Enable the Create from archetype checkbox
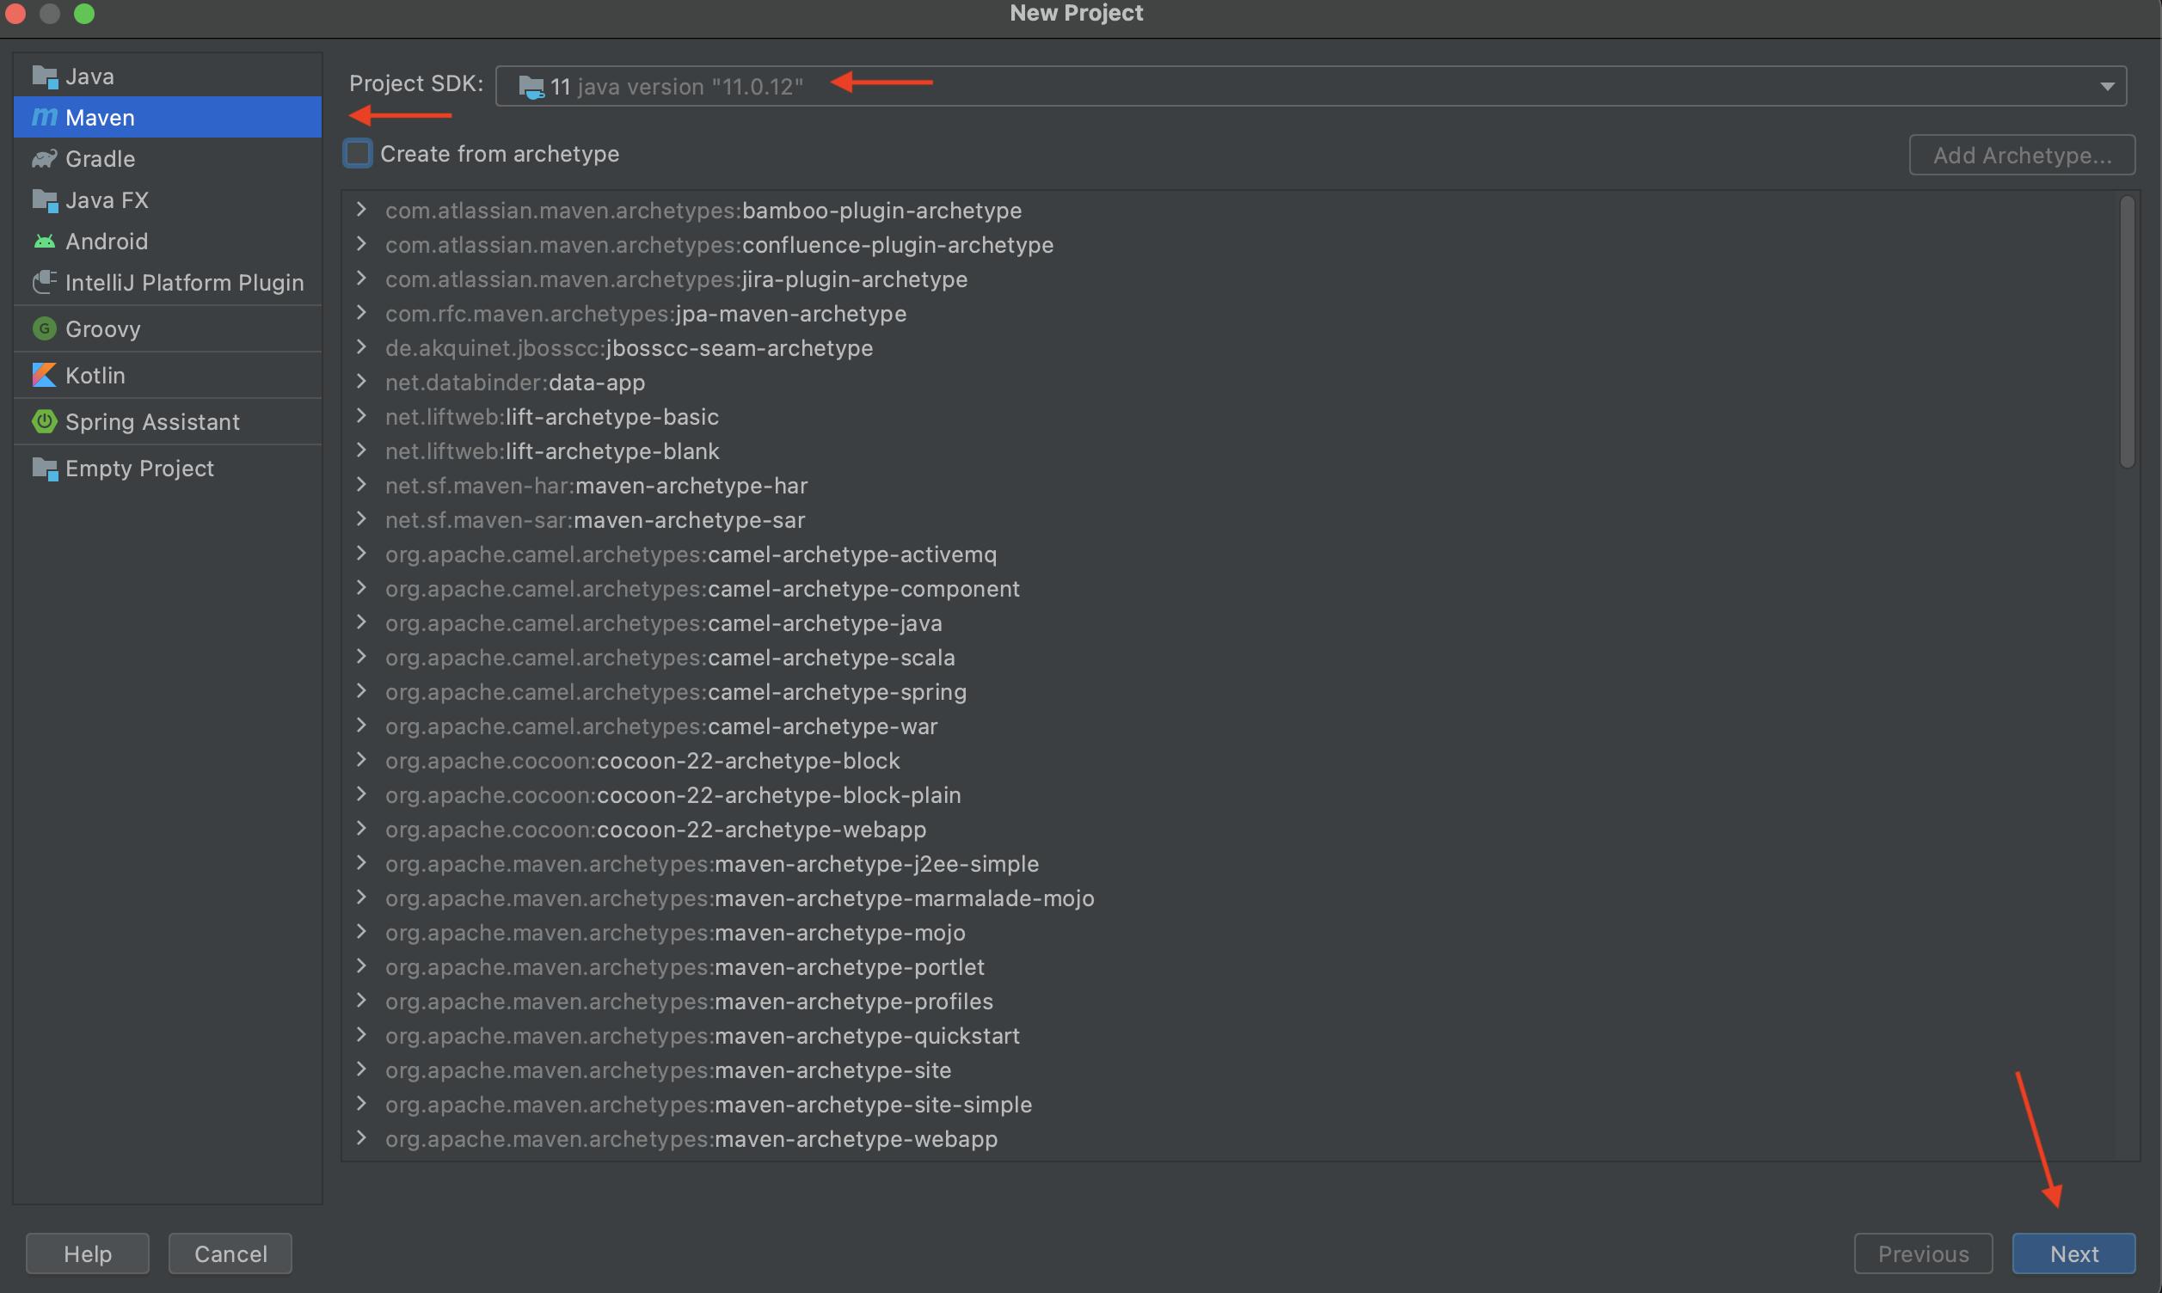This screenshot has width=2162, height=1293. point(357,153)
